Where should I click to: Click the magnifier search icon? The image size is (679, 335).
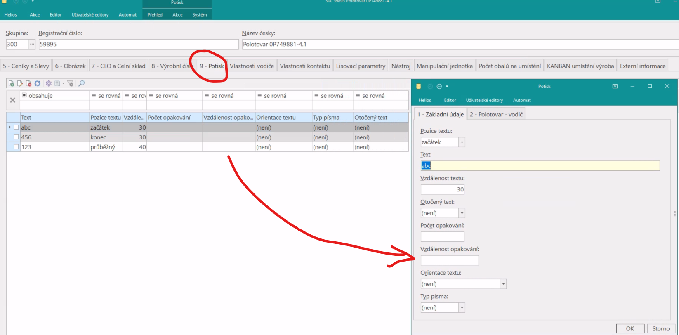[82, 83]
